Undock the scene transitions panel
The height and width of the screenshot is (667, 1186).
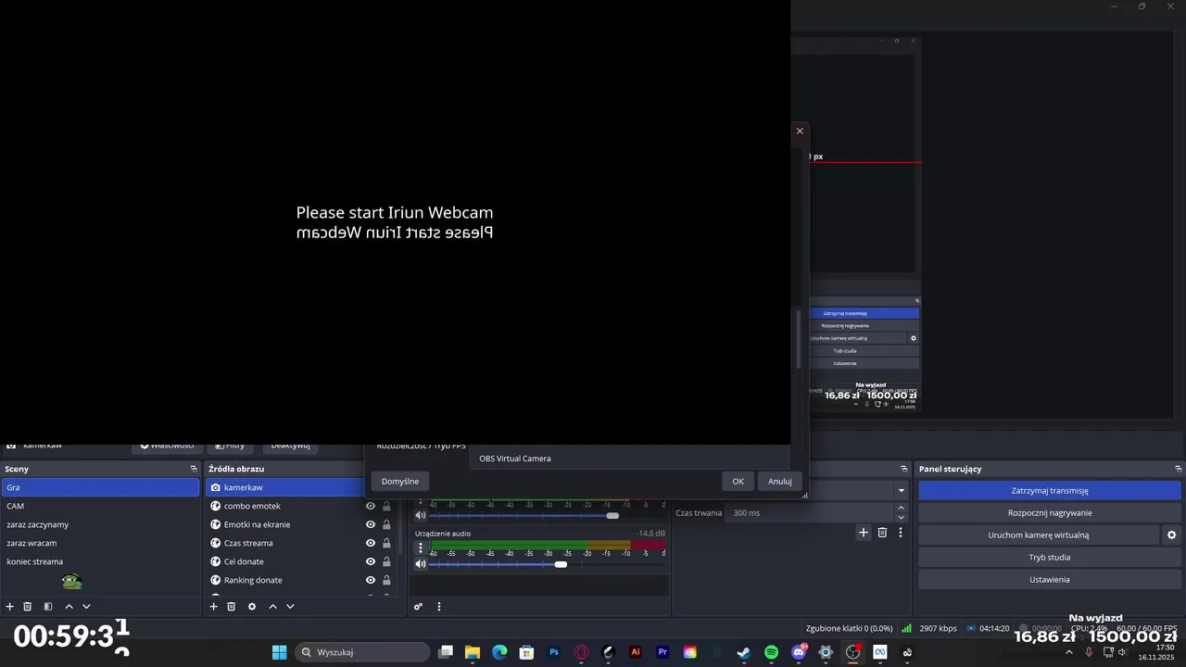[904, 470]
